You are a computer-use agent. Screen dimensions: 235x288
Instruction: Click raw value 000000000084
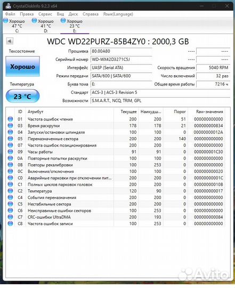pyautogui.click(x=208, y=217)
